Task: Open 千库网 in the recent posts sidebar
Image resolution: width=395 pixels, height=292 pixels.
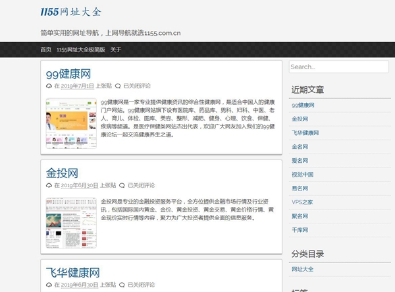Action: 300,230
